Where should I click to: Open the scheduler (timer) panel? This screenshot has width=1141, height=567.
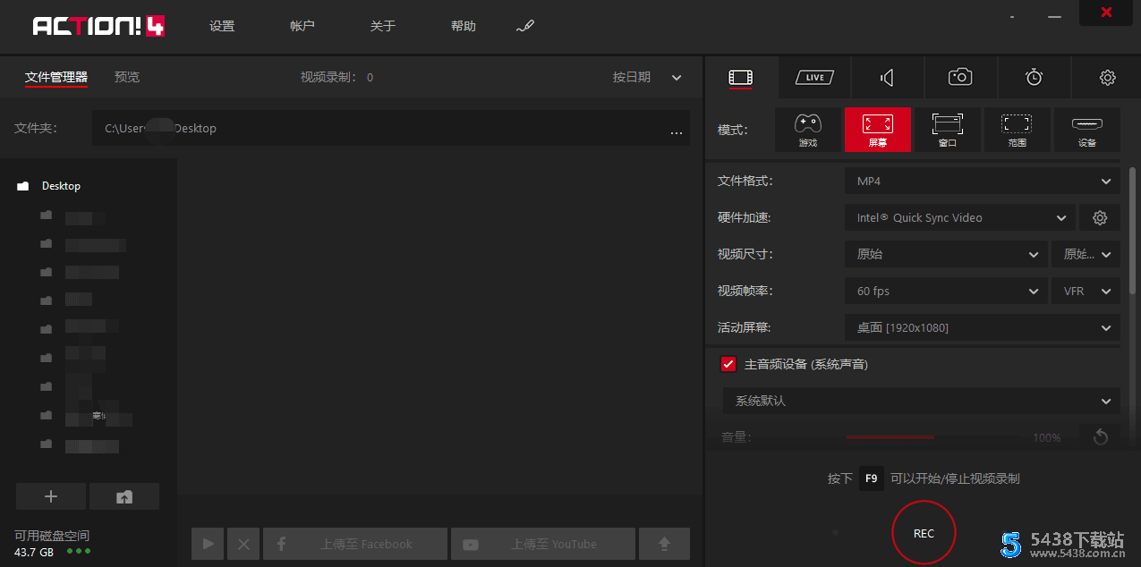[x=1034, y=77]
